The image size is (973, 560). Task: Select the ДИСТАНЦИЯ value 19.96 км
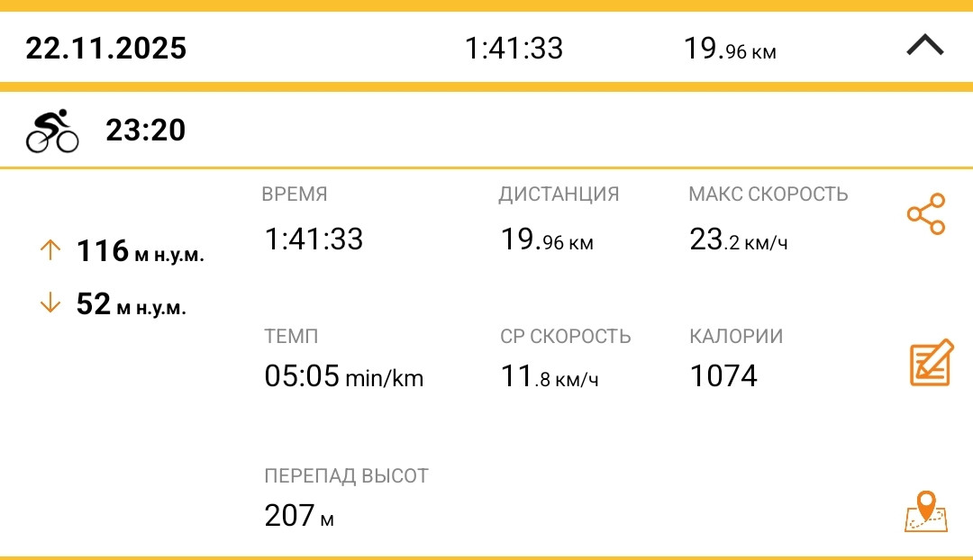547,239
